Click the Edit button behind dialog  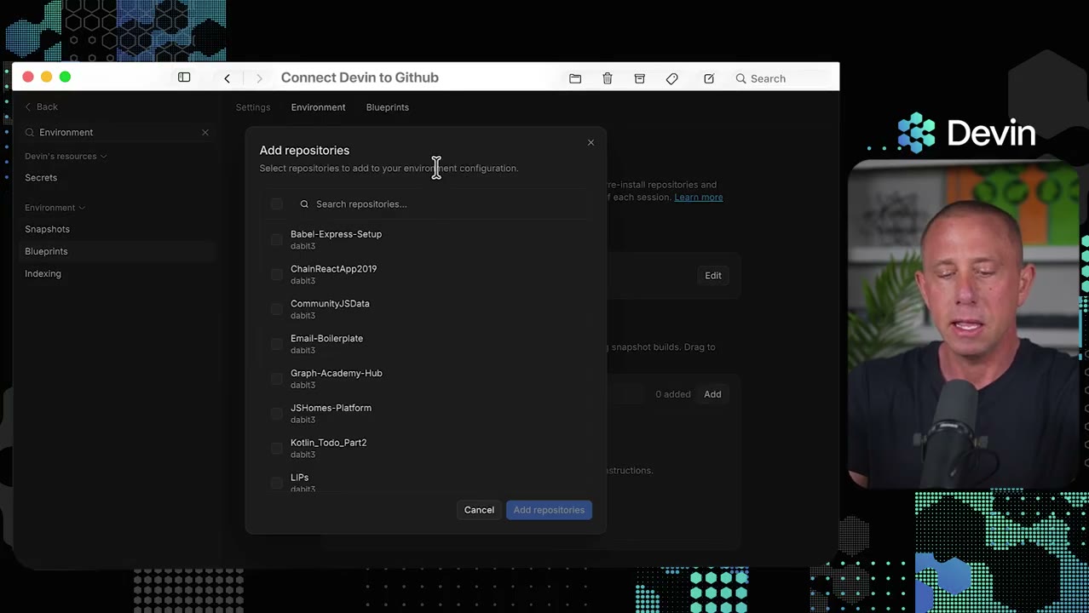click(x=713, y=276)
